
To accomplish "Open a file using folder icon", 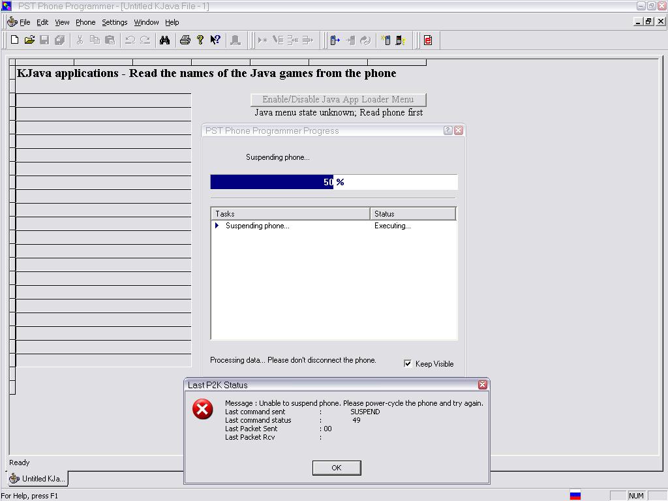I will click(29, 40).
